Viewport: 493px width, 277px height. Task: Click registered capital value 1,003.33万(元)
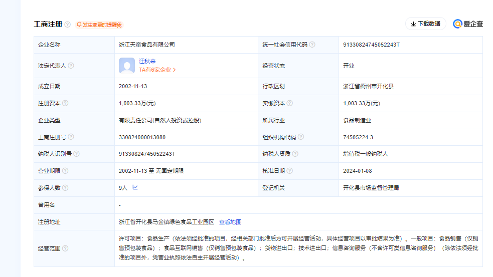click(x=137, y=103)
